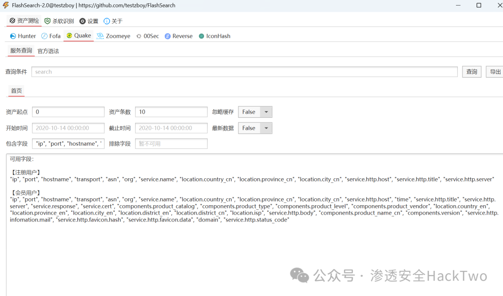This screenshot has width=503, height=296.
Task: Switch to the Hunter tab
Action: [x=23, y=36]
